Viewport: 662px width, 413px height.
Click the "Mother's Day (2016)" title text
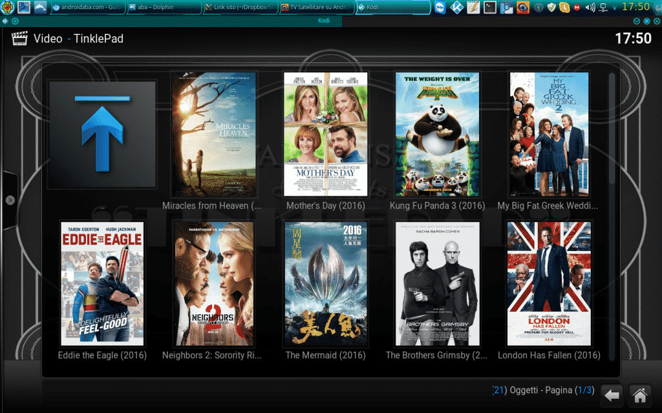(x=326, y=206)
